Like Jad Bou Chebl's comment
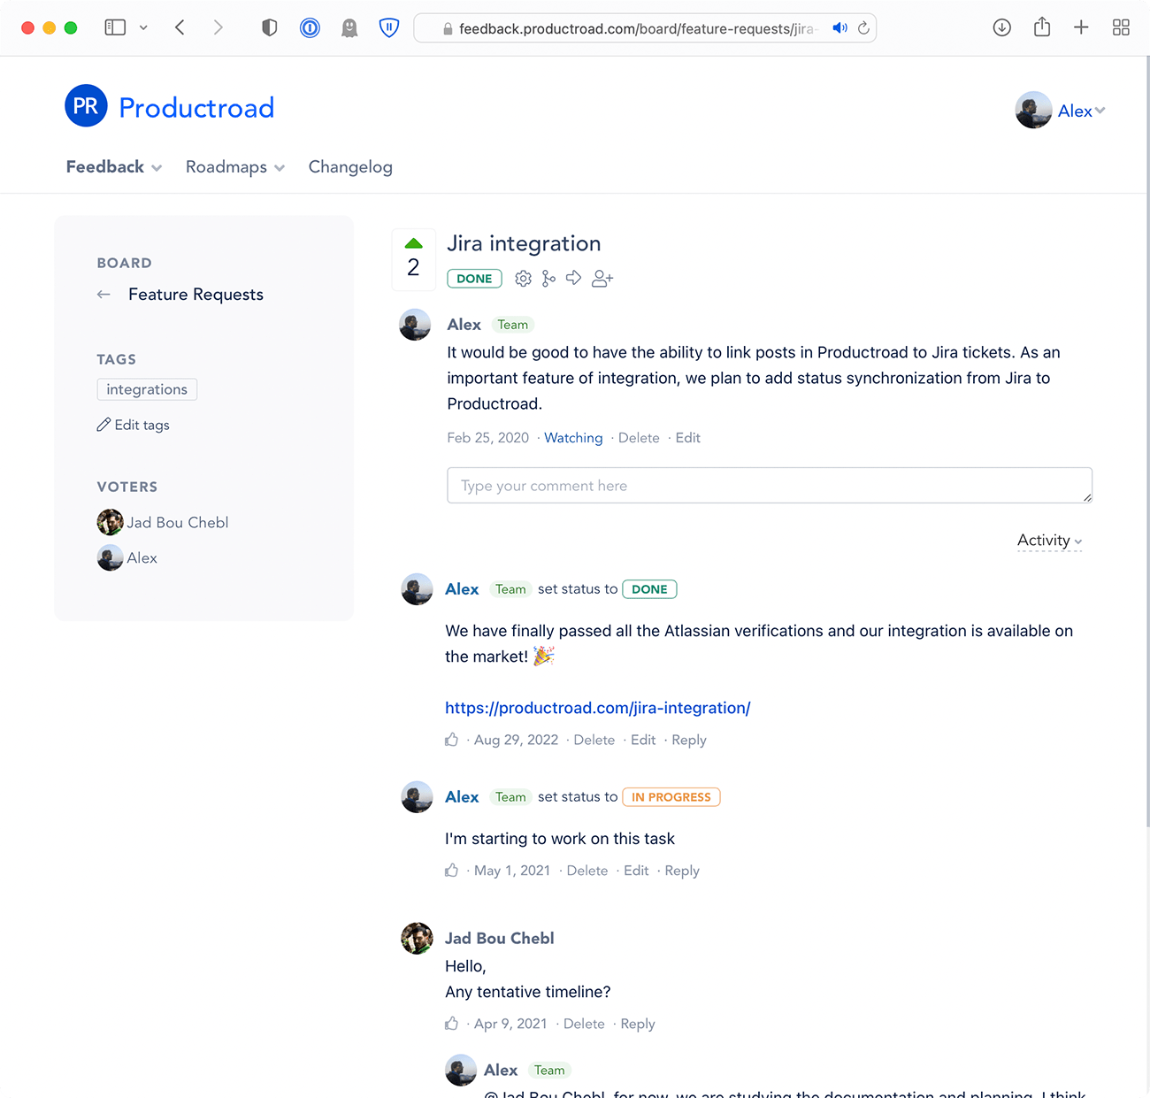1150x1098 pixels. pos(451,1024)
